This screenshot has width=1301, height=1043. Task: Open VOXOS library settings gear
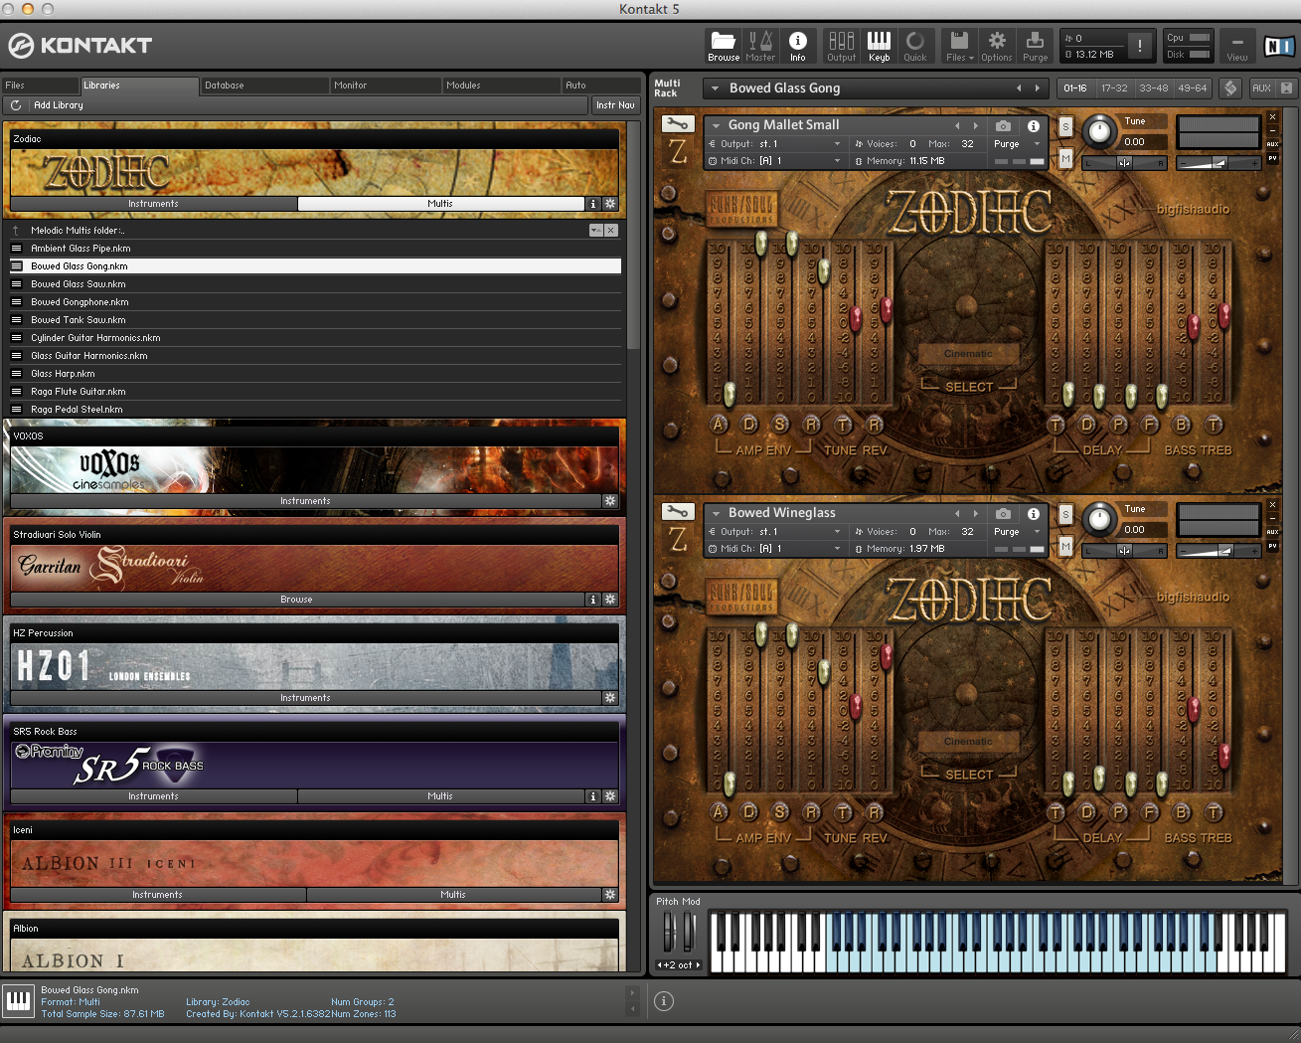coord(610,501)
